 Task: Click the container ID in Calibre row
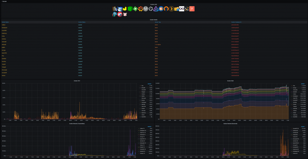(x=235, y=25)
